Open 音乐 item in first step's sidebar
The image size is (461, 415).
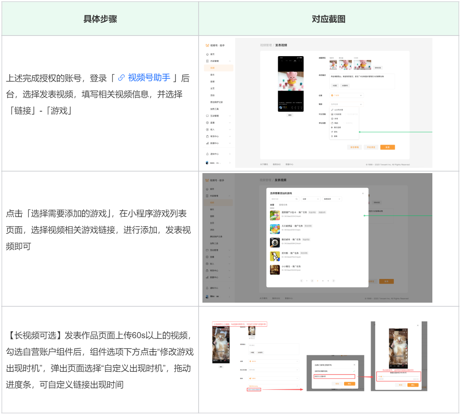click(212, 75)
